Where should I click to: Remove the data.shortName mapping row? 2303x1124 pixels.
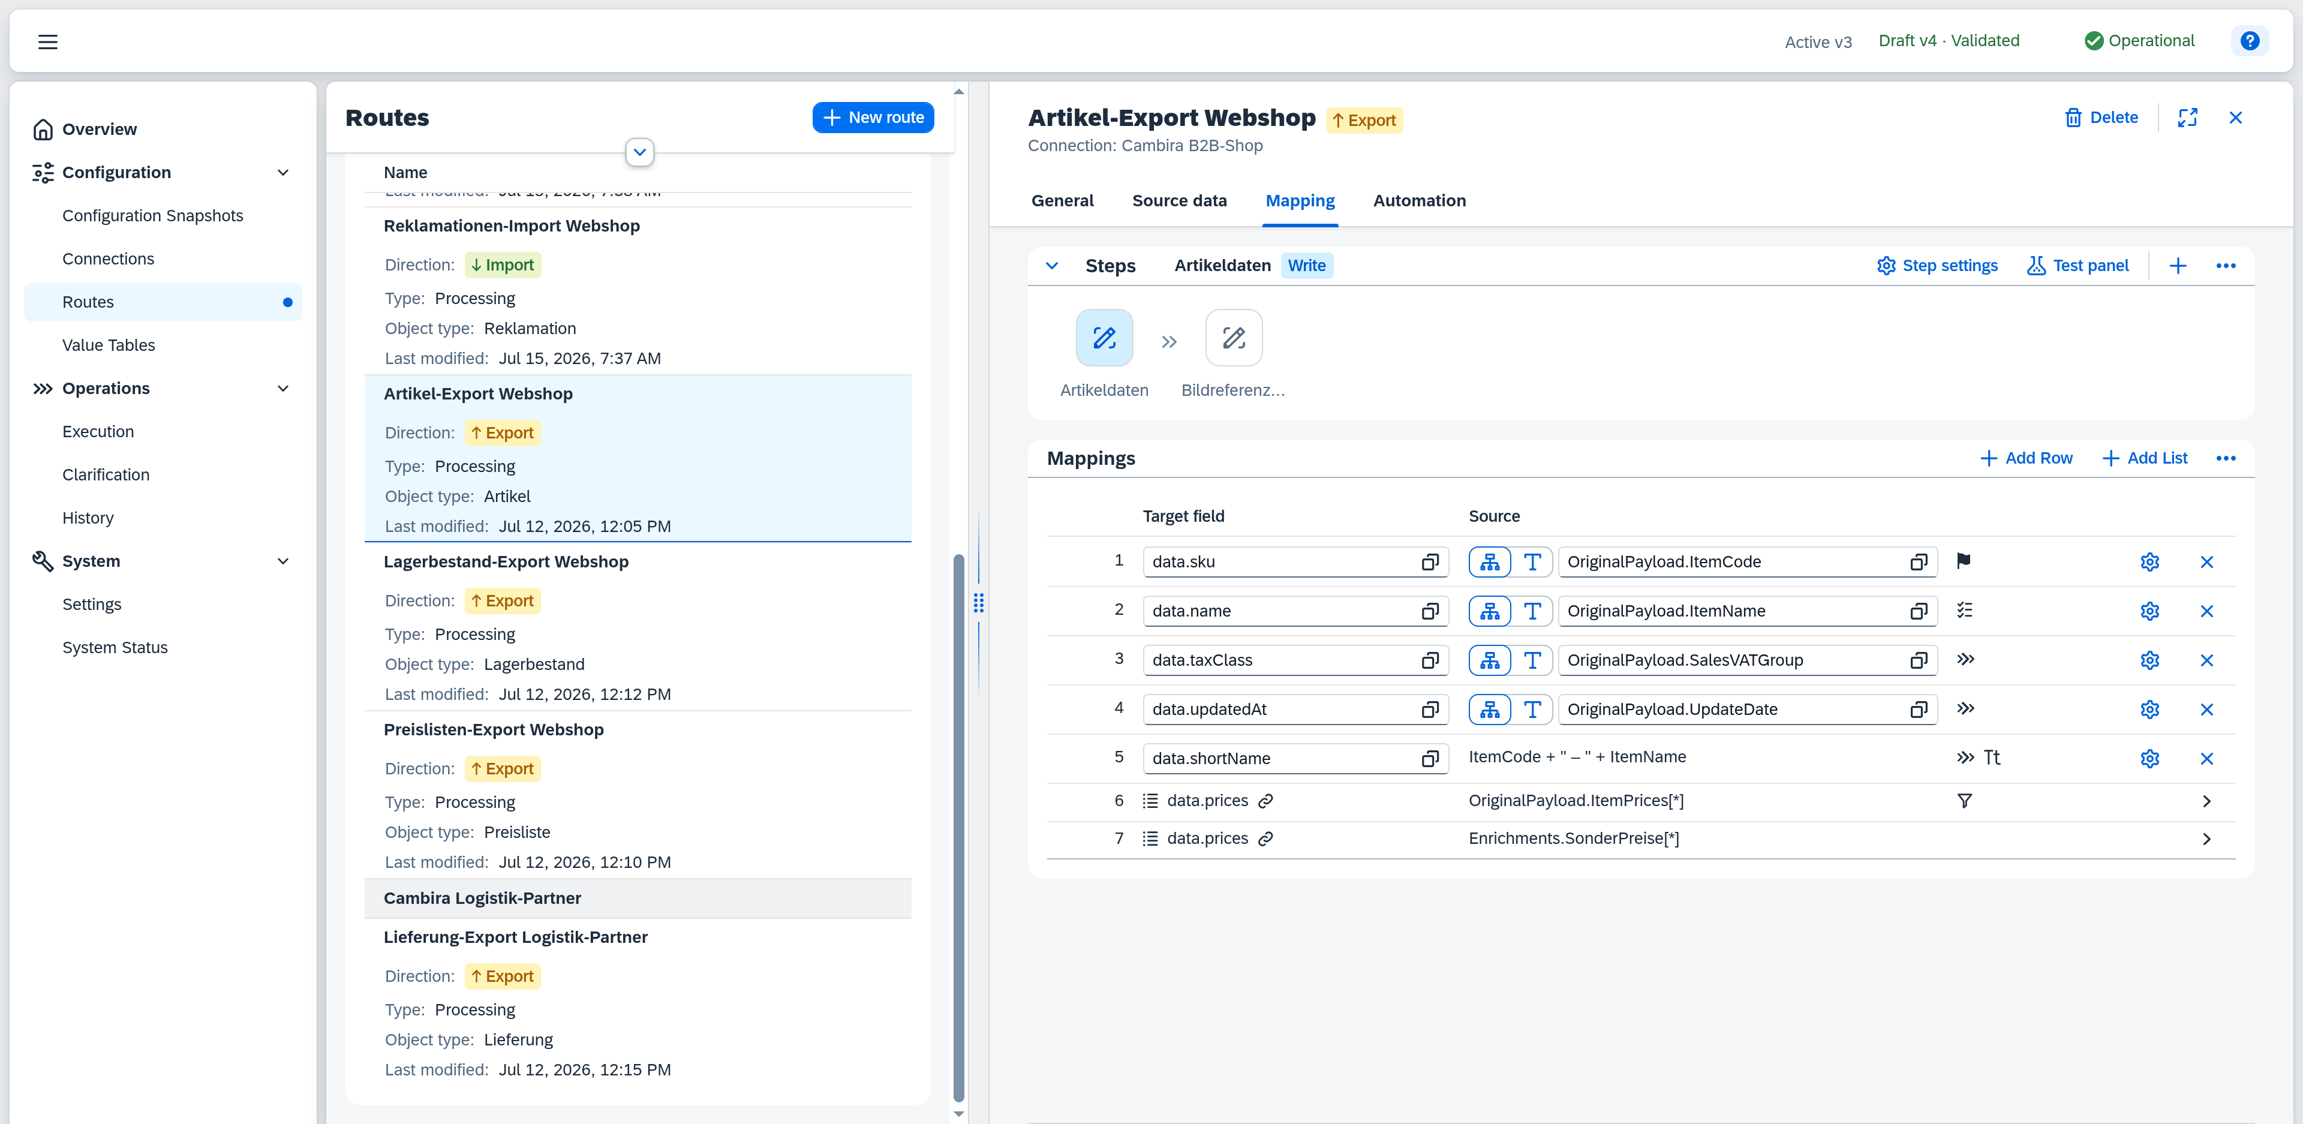2206,758
